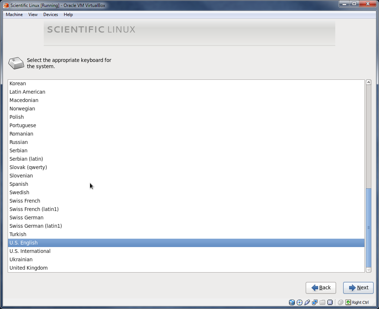379x309 pixels.
Task: Click the keyboard capture green arrow icon
Action: tap(348, 302)
